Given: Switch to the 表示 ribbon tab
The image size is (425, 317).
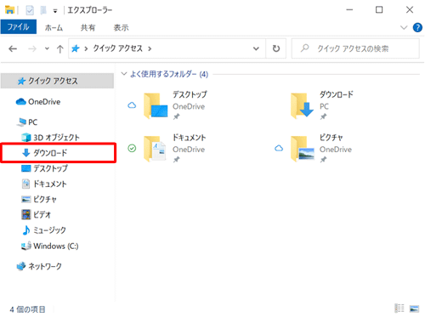Looking at the screenshot, I should click(x=121, y=27).
